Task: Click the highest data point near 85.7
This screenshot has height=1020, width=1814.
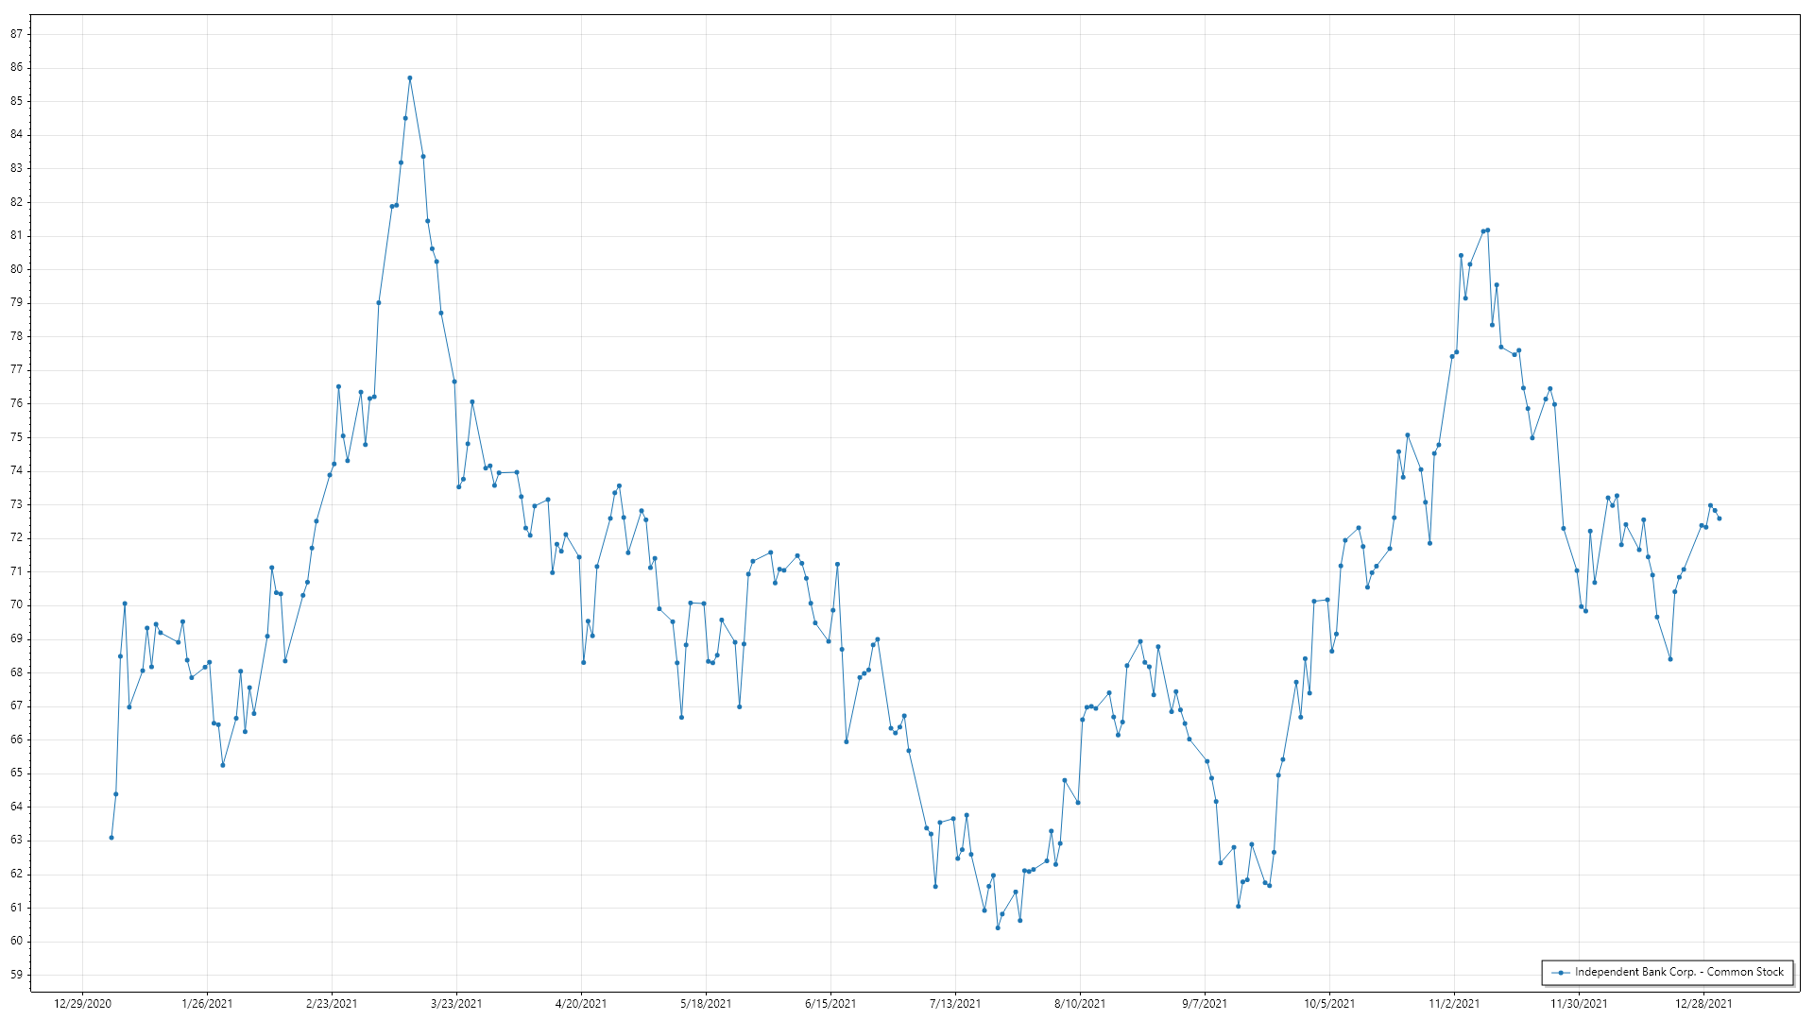Action: pos(409,78)
